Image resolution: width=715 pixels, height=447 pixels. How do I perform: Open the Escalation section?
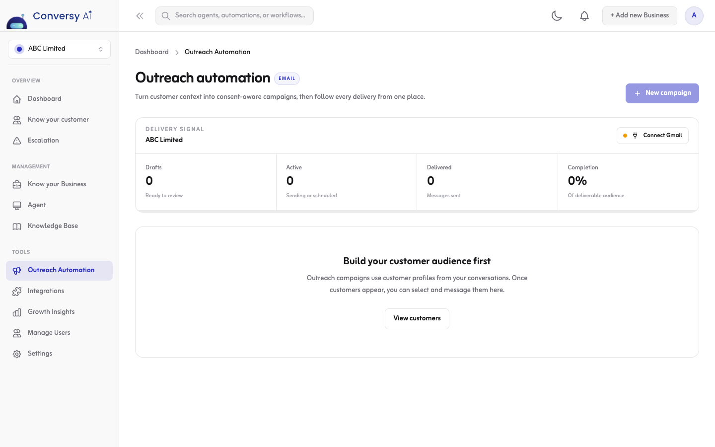[x=59, y=141]
